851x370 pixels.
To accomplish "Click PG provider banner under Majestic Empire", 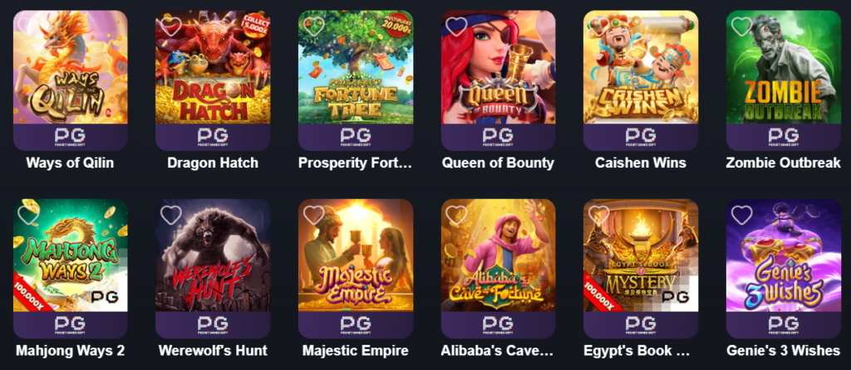I will coord(356,325).
